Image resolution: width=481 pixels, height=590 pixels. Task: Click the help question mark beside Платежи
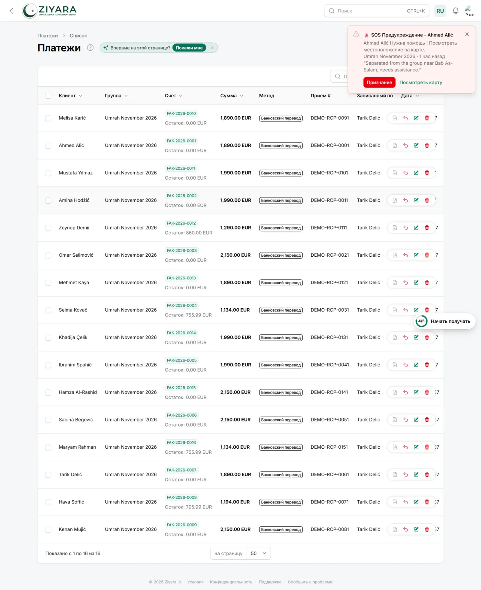coord(90,48)
